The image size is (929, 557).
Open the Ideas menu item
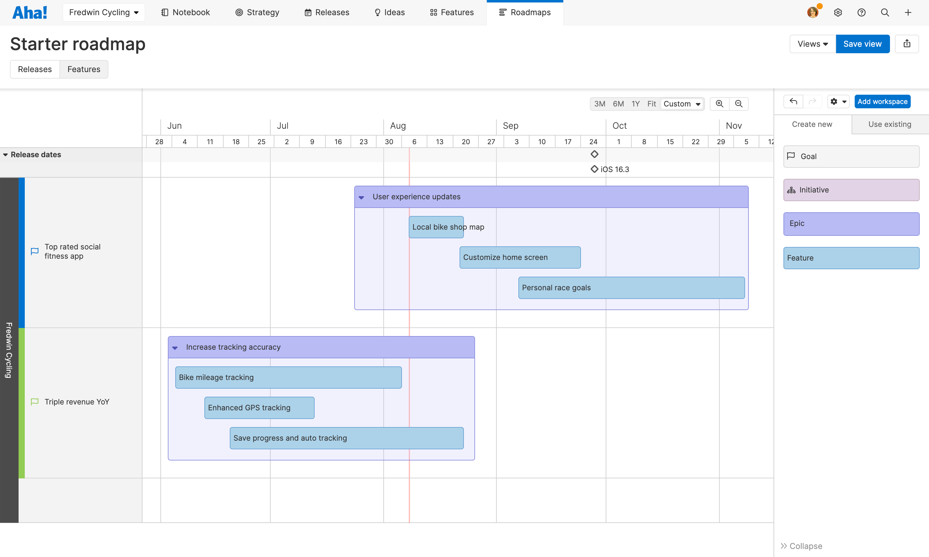click(x=389, y=12)
